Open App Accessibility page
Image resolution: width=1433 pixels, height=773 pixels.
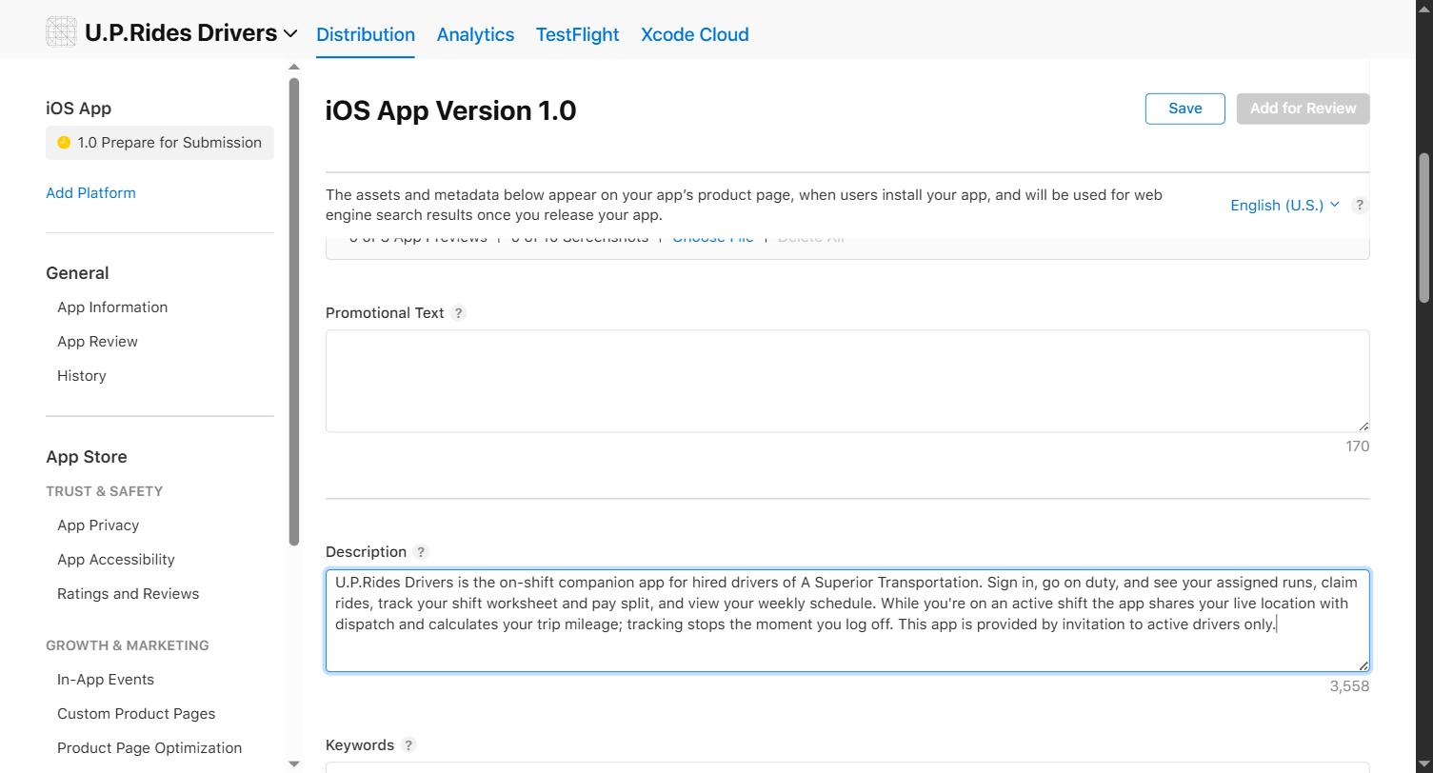[x=116, y=560]
